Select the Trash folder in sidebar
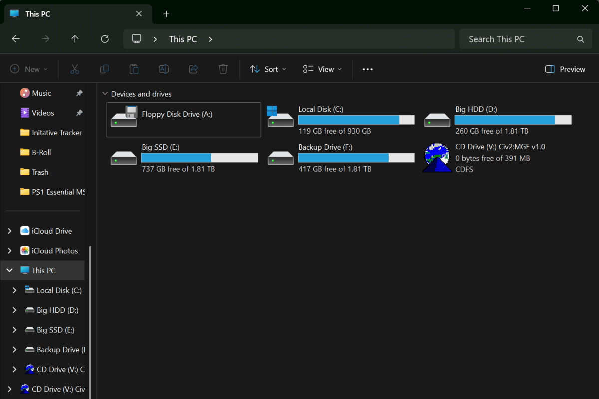 tap(40, 172)
